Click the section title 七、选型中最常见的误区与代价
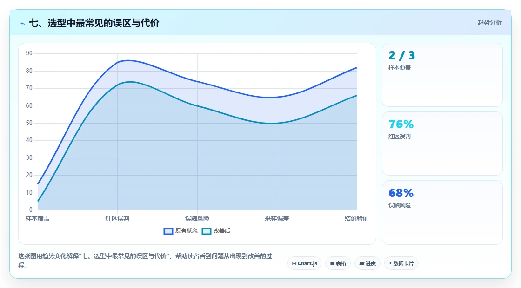 point(94,23)
